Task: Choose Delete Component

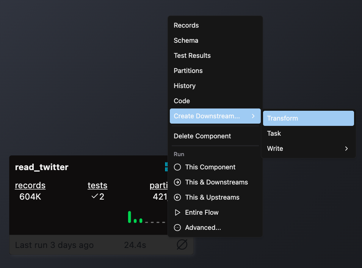Action: 215,136
